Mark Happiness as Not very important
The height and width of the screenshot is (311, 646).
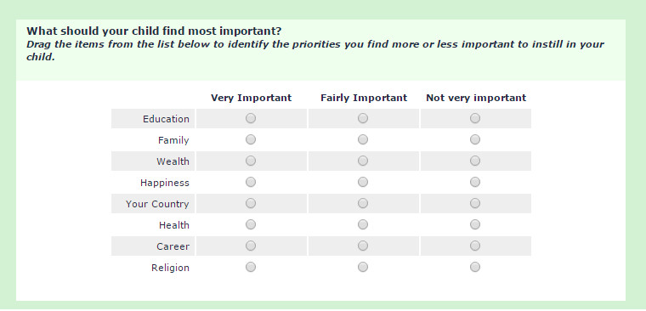475,182
